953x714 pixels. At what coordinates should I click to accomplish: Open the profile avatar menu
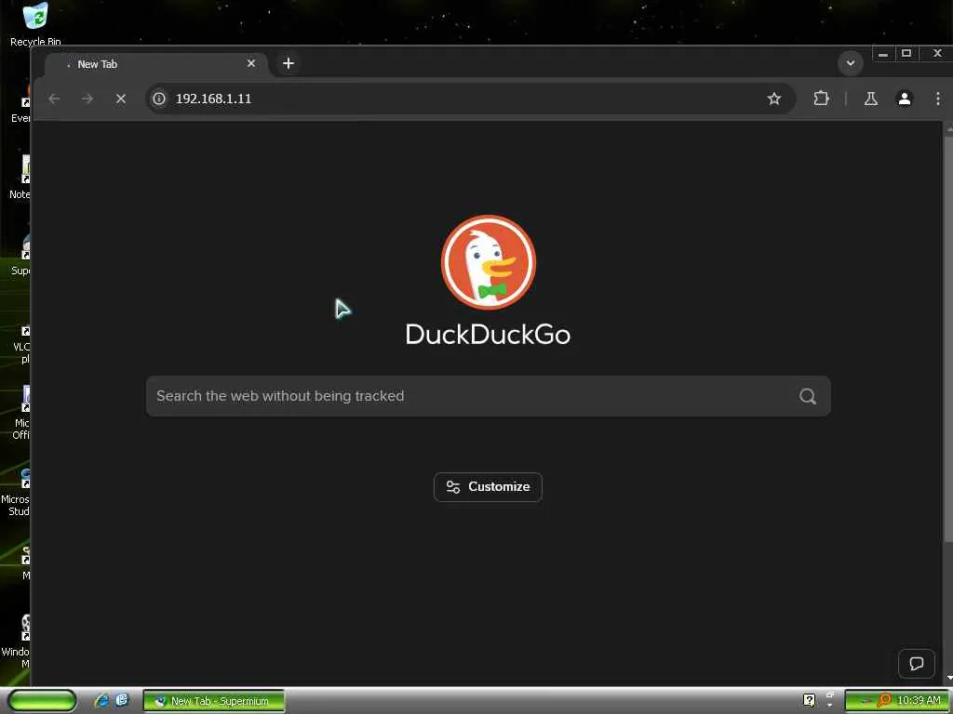pos(905,99)
